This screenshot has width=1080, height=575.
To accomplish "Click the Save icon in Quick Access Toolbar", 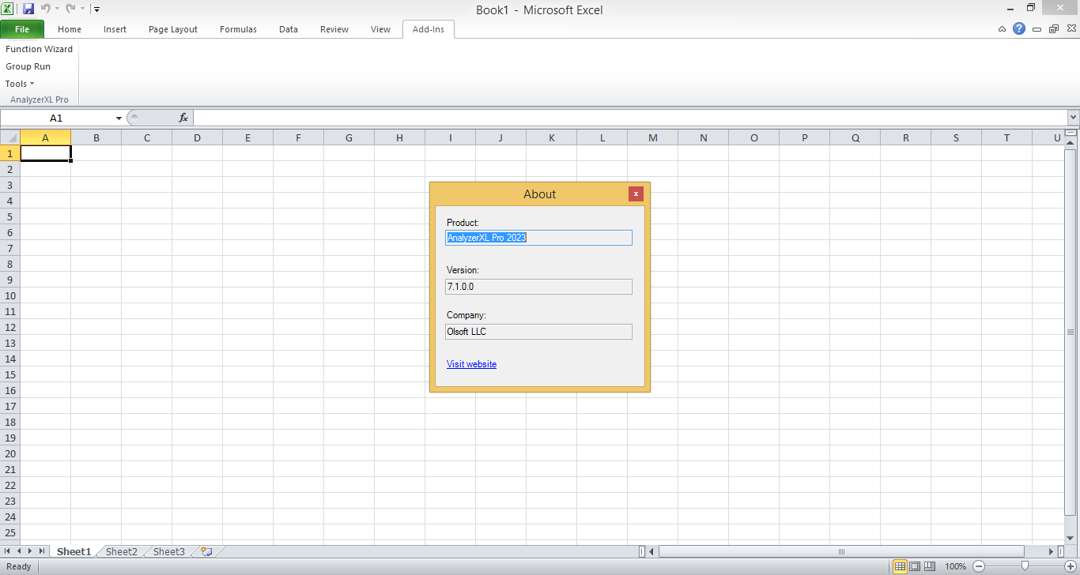I will tap(28, 9).
